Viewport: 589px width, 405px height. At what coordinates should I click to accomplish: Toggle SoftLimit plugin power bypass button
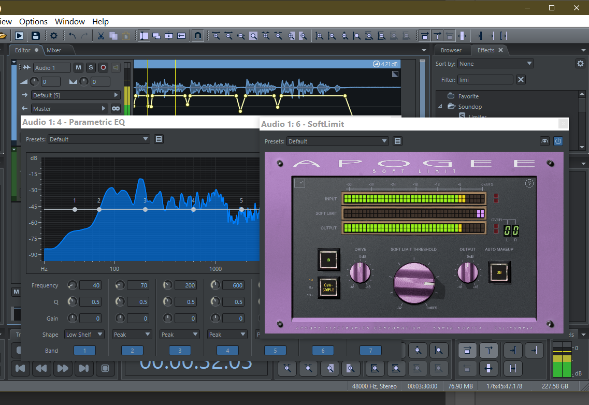point(558,141)
